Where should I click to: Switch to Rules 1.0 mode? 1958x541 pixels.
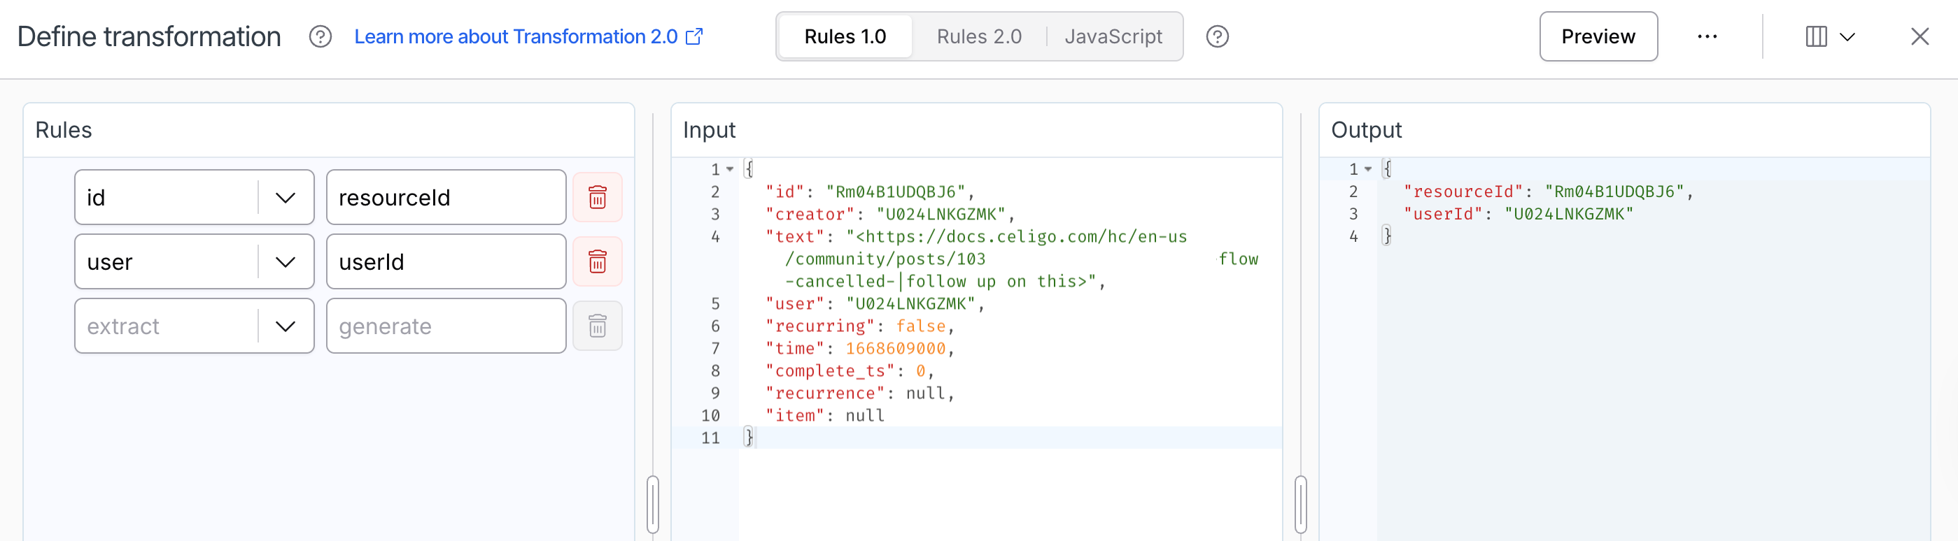tap(845, 36)
